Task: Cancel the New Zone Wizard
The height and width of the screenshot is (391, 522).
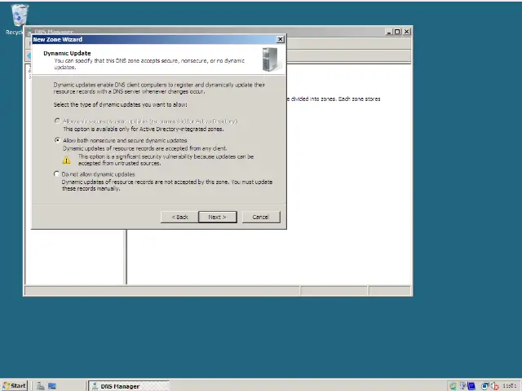Action: [261, 217]
